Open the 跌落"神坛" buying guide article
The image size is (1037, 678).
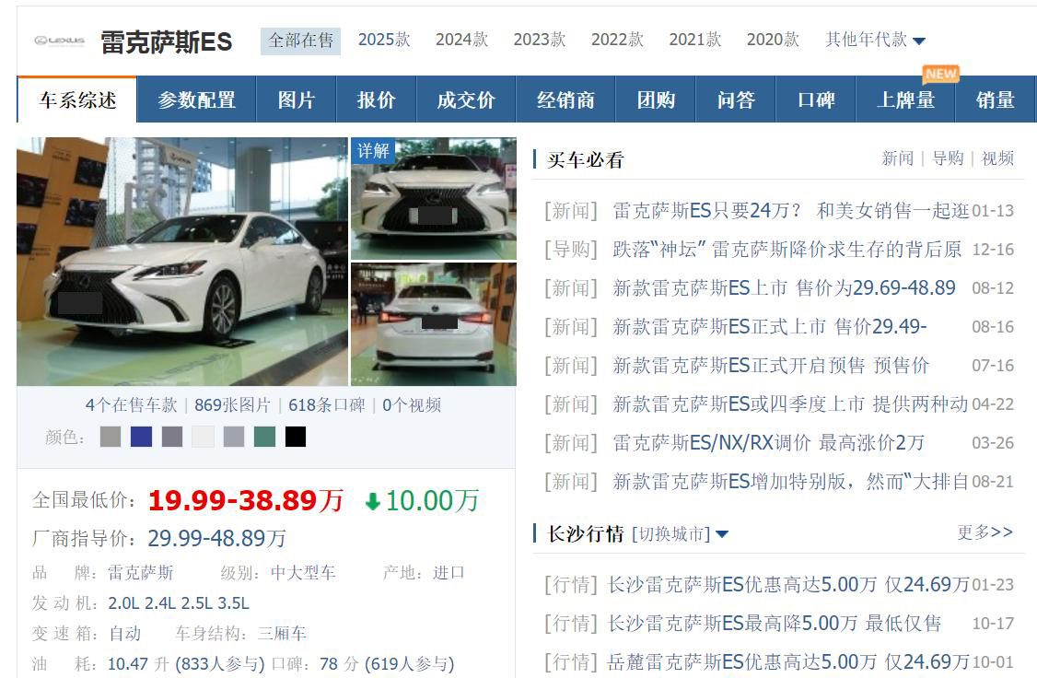coord(787,250)
